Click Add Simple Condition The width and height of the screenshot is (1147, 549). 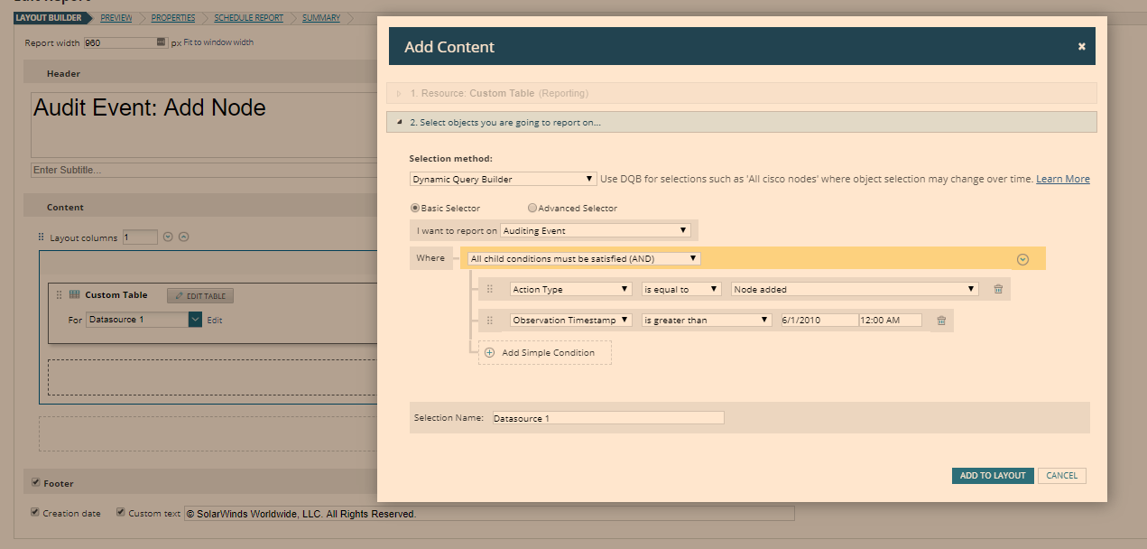(x=545, y=353)
